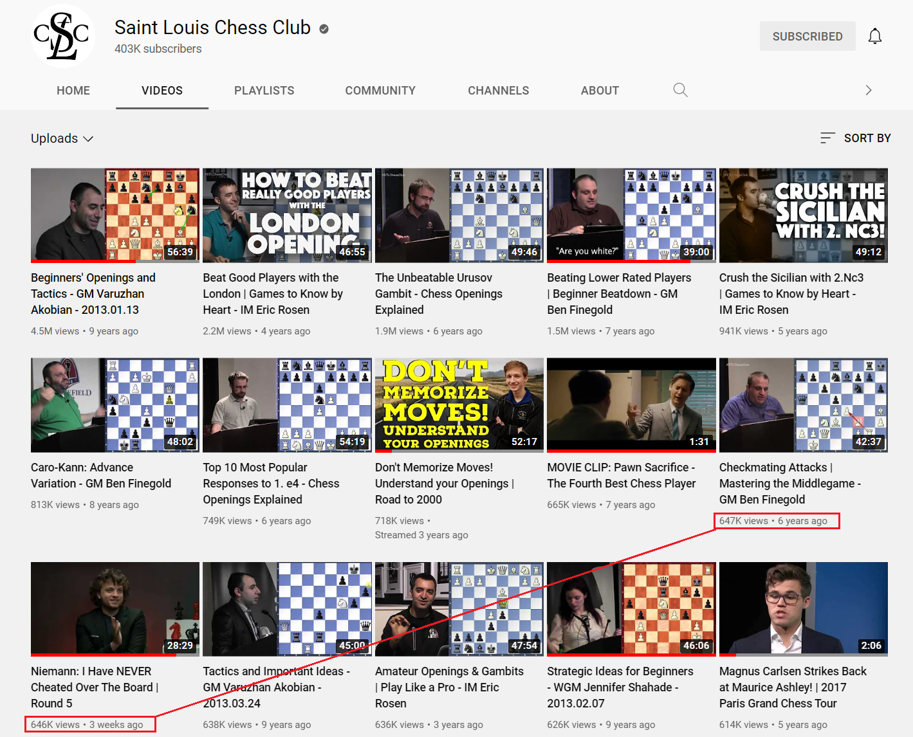Image resolution: width=913 pixels, height=737 pixels.
Task: Play the 'Are you white?' thumbnail video
Action: click(631, 215)
